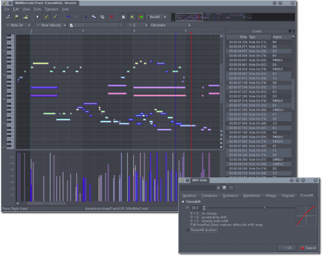Select the Timeshift tab
Viewport: 322px width, 257px height.
point(307,195)
